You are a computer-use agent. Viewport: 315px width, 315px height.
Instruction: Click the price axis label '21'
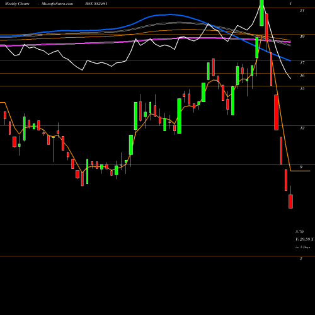(x=302, y=10)
